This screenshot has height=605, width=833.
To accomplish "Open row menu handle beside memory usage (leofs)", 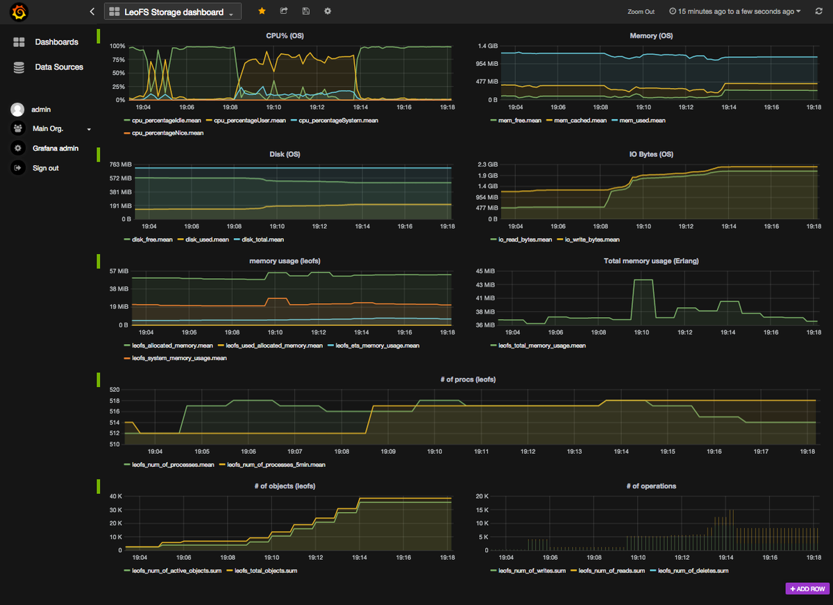I will [99, 262].
